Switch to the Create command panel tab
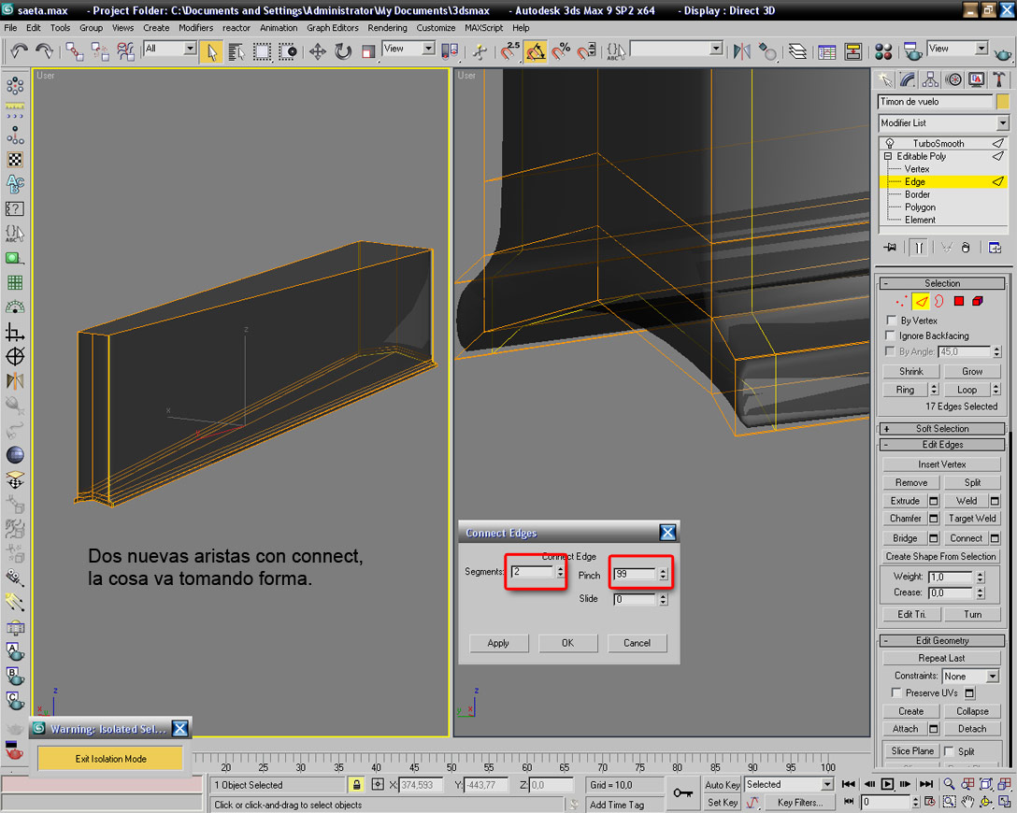 pos(884,79)
